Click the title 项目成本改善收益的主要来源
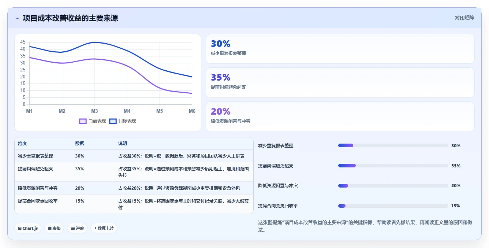 click(x=70, y=18)
